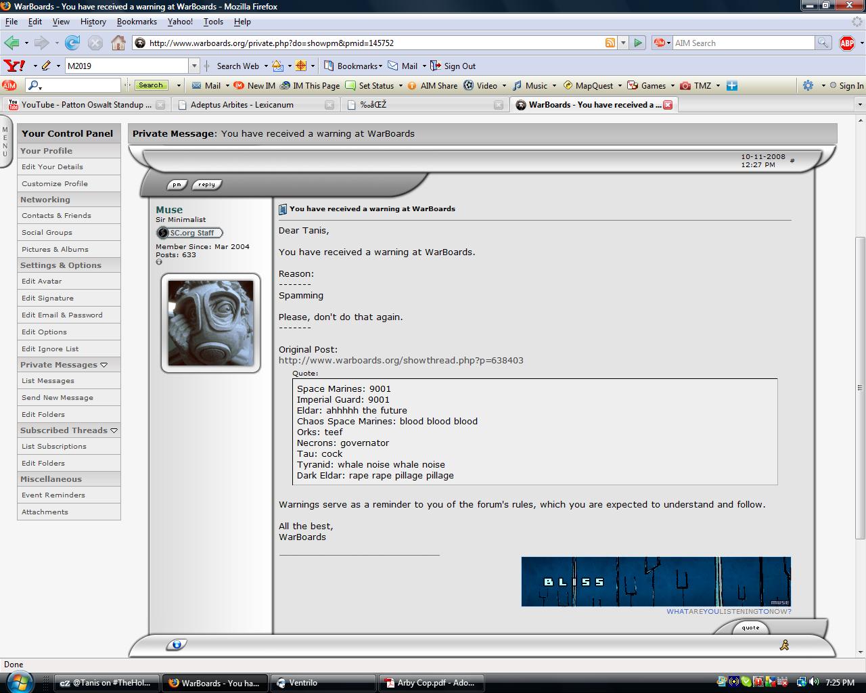Open the URL bar history dropdown arrow
866x693 pixels.
pos(623,43)
